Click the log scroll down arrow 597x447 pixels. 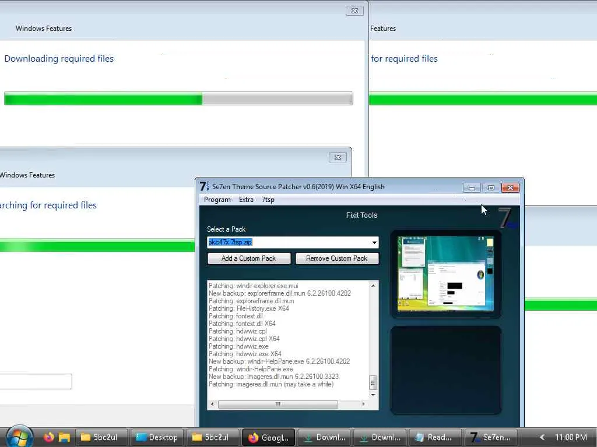[x=373, y=395]
